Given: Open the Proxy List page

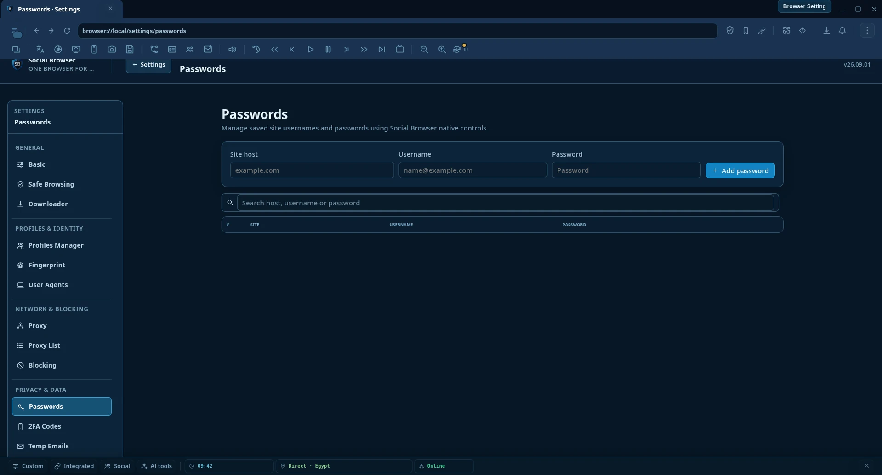Looking at the screenshot, I should click(62, 345).
